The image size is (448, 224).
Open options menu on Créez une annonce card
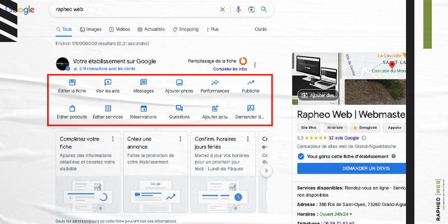[x=180, y=139]
